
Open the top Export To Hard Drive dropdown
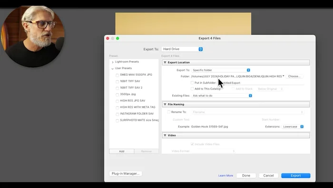pos(182,49)
